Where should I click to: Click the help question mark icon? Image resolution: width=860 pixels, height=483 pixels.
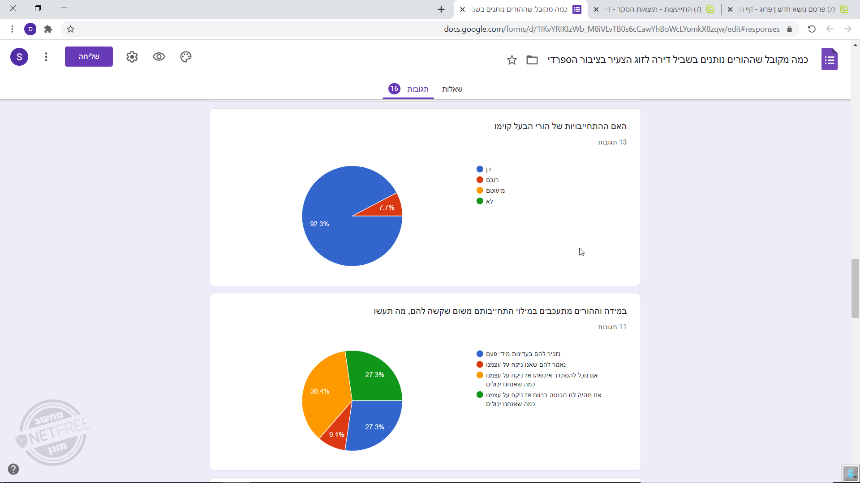13,469
